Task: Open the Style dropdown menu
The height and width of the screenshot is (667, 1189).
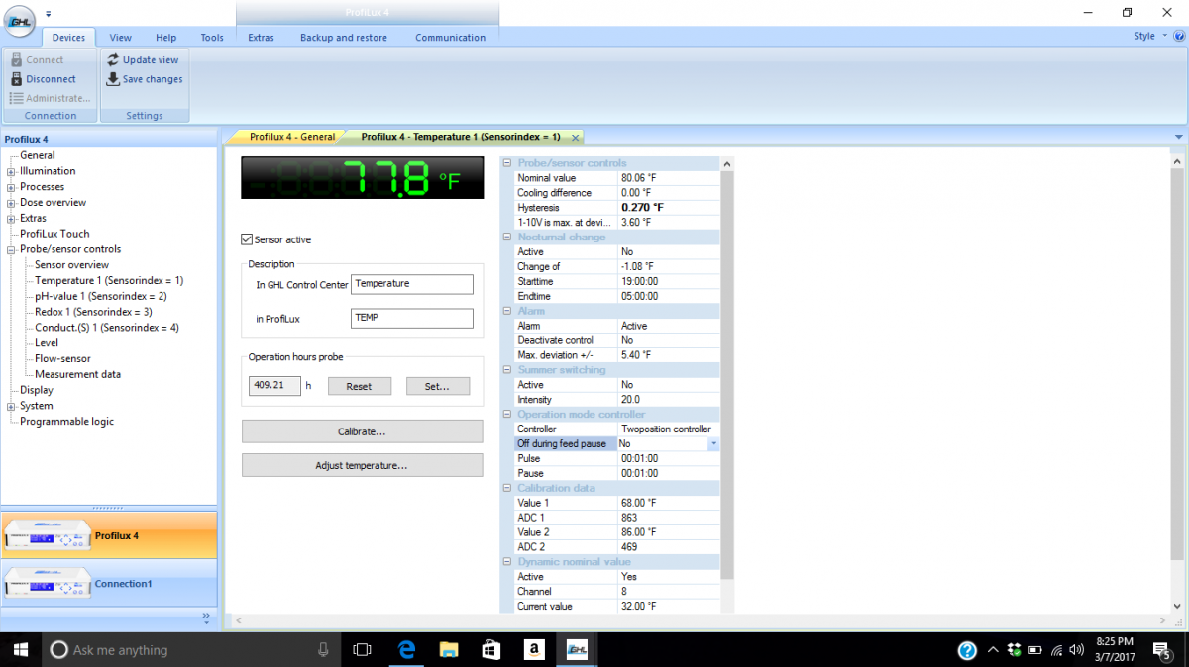Action: 1148,36
